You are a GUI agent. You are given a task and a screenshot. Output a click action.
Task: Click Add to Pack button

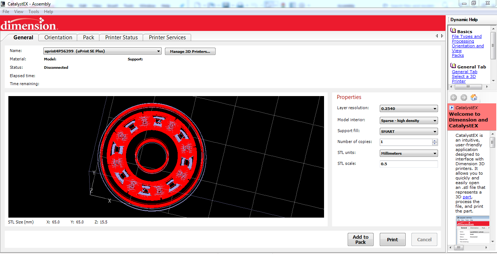point(360,239)
